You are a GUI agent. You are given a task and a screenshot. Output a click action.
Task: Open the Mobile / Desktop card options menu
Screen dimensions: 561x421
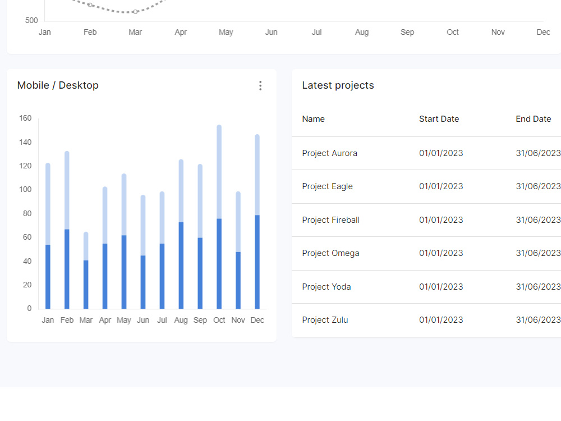[260, 85]
